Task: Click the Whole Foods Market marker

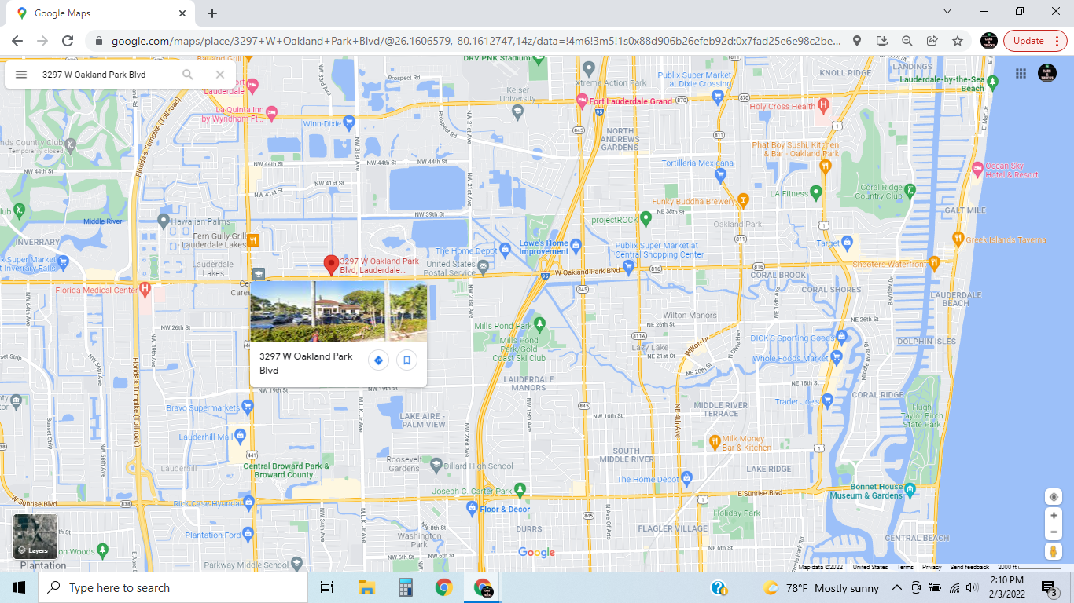Action: coord(836,358)
